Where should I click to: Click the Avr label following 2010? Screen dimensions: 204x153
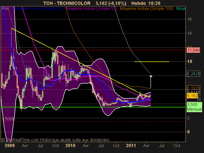[86, 146]
